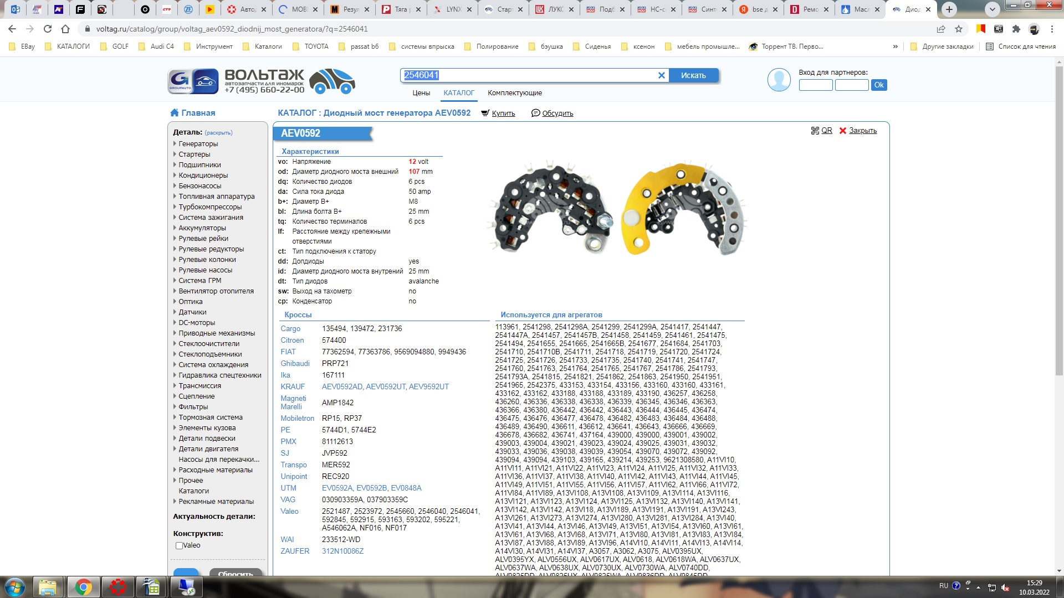Open the new tab plus button
Screen dimensions: 1064x598
949,9
